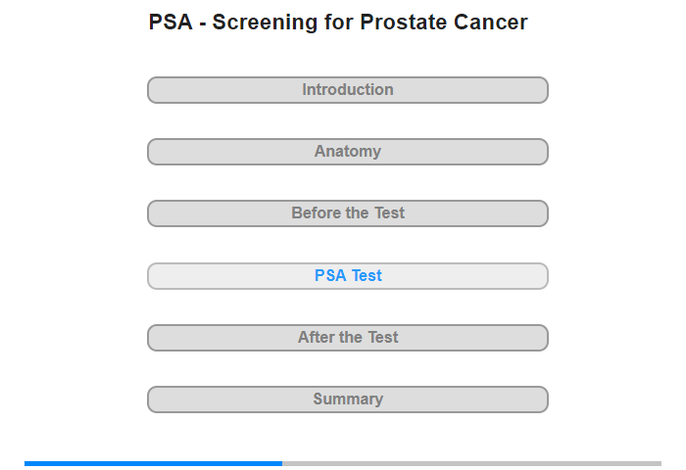This screenshot has height=470, width=686.
Task: Click the "Summary" text label
Action: [x=348, y=399]
